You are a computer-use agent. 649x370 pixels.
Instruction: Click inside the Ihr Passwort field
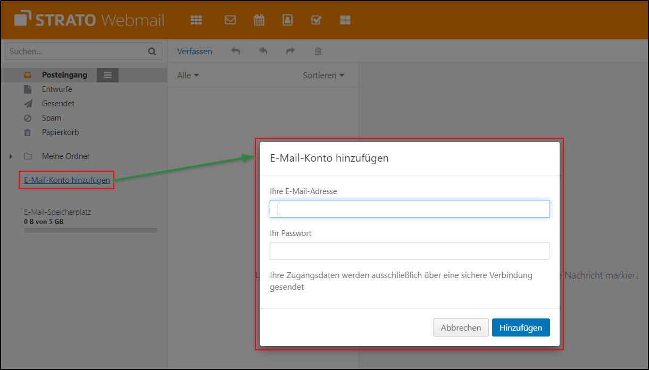410,250
